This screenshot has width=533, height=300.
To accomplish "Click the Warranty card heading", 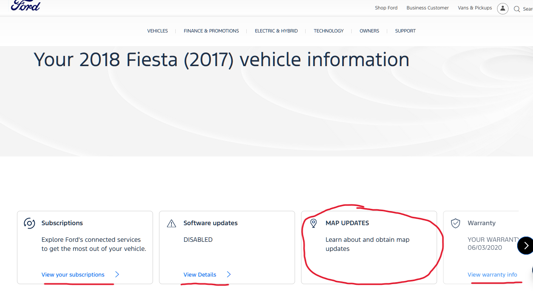I will point(481,223).
